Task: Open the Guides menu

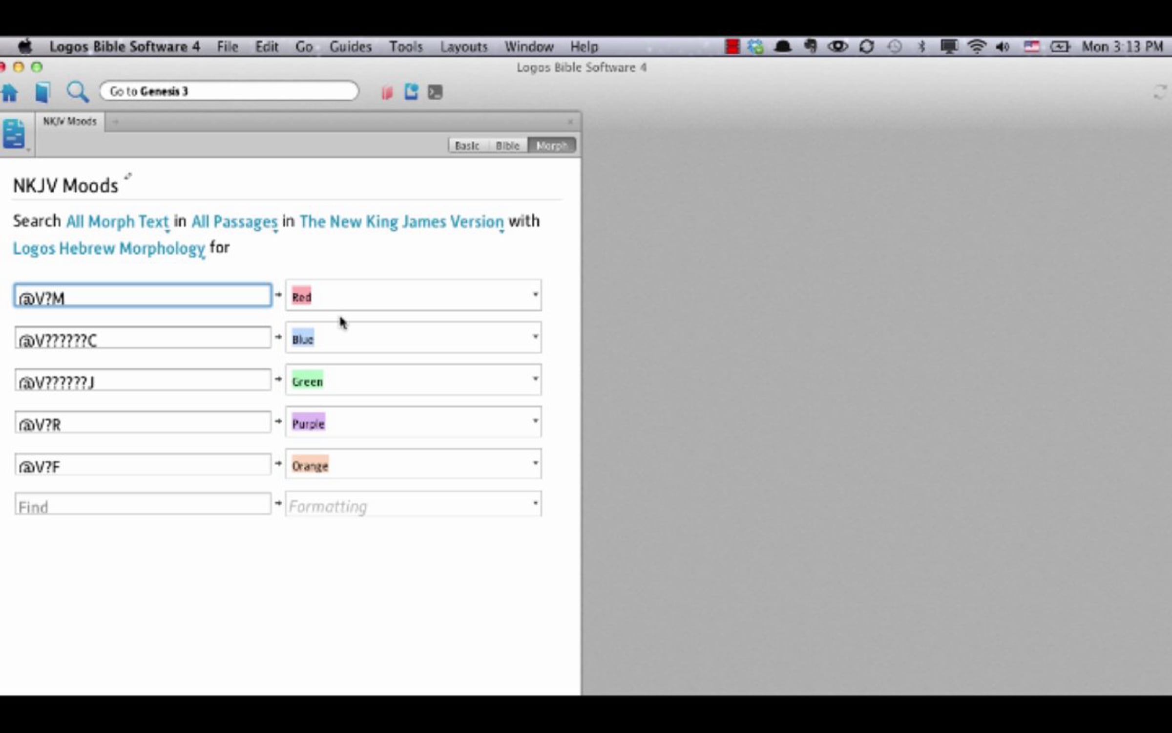Action: pyautogui.click(x=350, y=47)
